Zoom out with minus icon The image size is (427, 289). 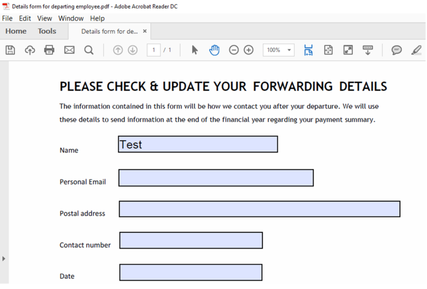click(x=233, y=50)
